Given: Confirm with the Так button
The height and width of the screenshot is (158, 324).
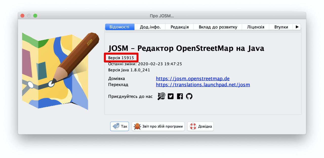Looking at the screenshot, I should tap(119, 126).
